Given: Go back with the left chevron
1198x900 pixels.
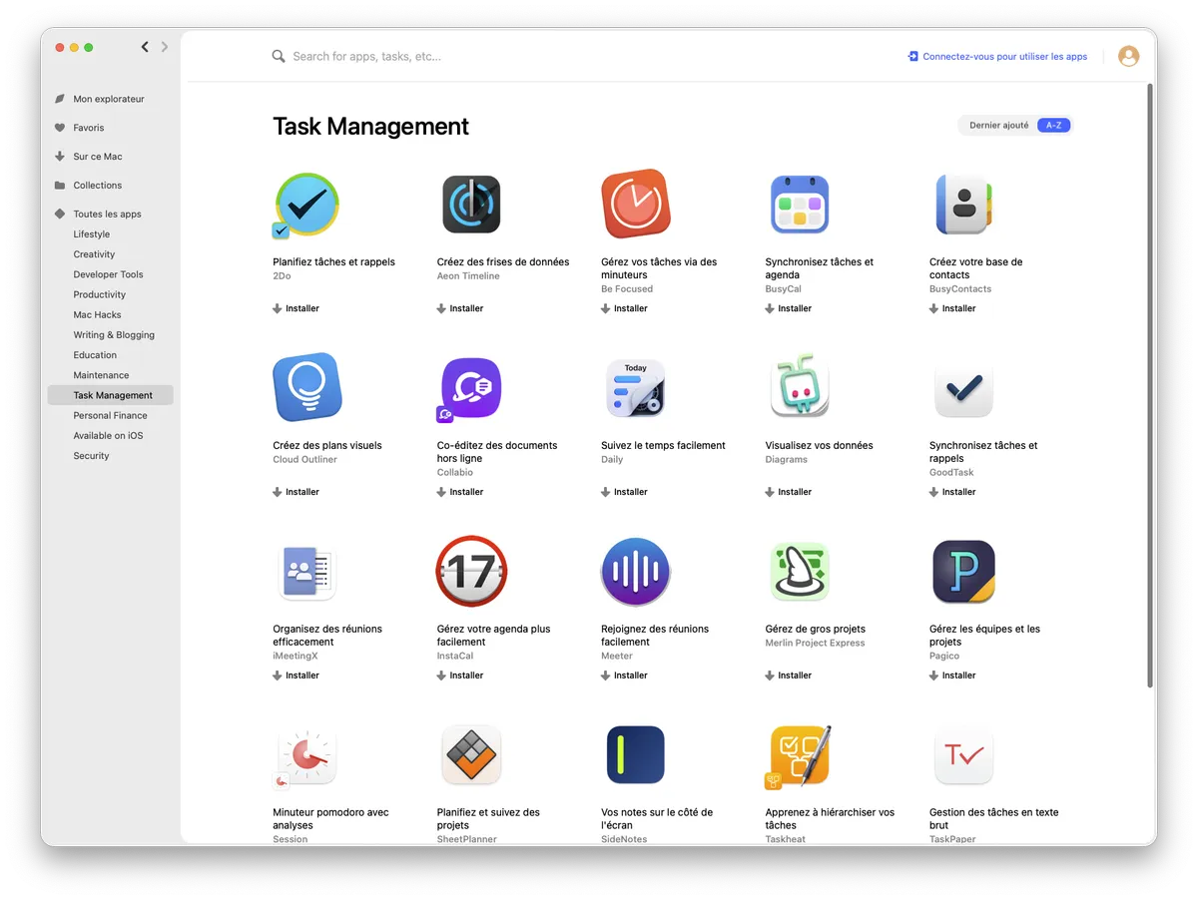Looking at the screenshot, I should [145, 47].
